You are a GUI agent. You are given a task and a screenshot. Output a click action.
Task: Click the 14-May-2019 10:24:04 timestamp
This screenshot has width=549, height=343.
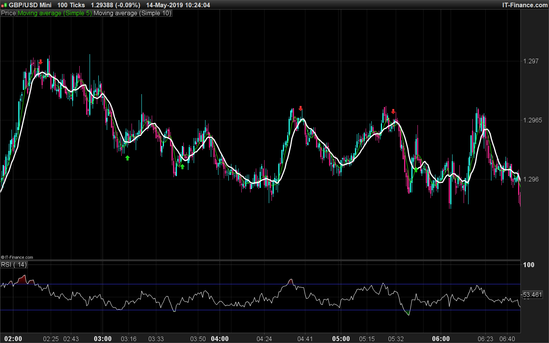click(x=178, y=5)
